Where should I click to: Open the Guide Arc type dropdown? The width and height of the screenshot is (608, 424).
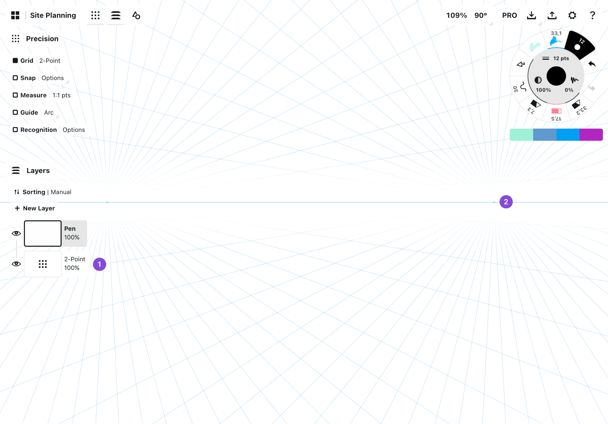tap(49, 113)
